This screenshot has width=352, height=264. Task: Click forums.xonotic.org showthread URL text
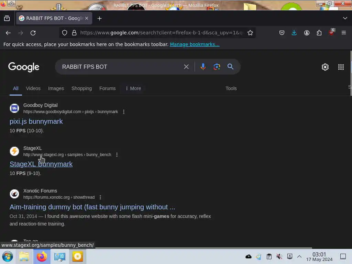point(59,197)
